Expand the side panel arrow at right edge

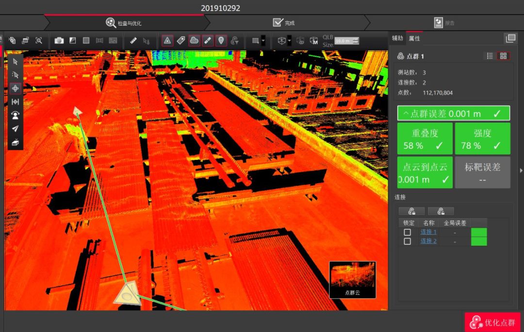[x=521, y=171]
